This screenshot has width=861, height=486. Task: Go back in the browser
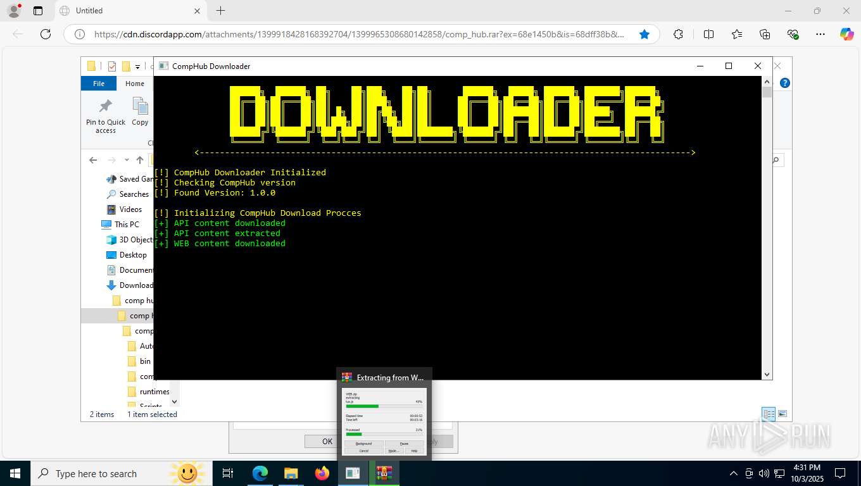click(18, 34)
